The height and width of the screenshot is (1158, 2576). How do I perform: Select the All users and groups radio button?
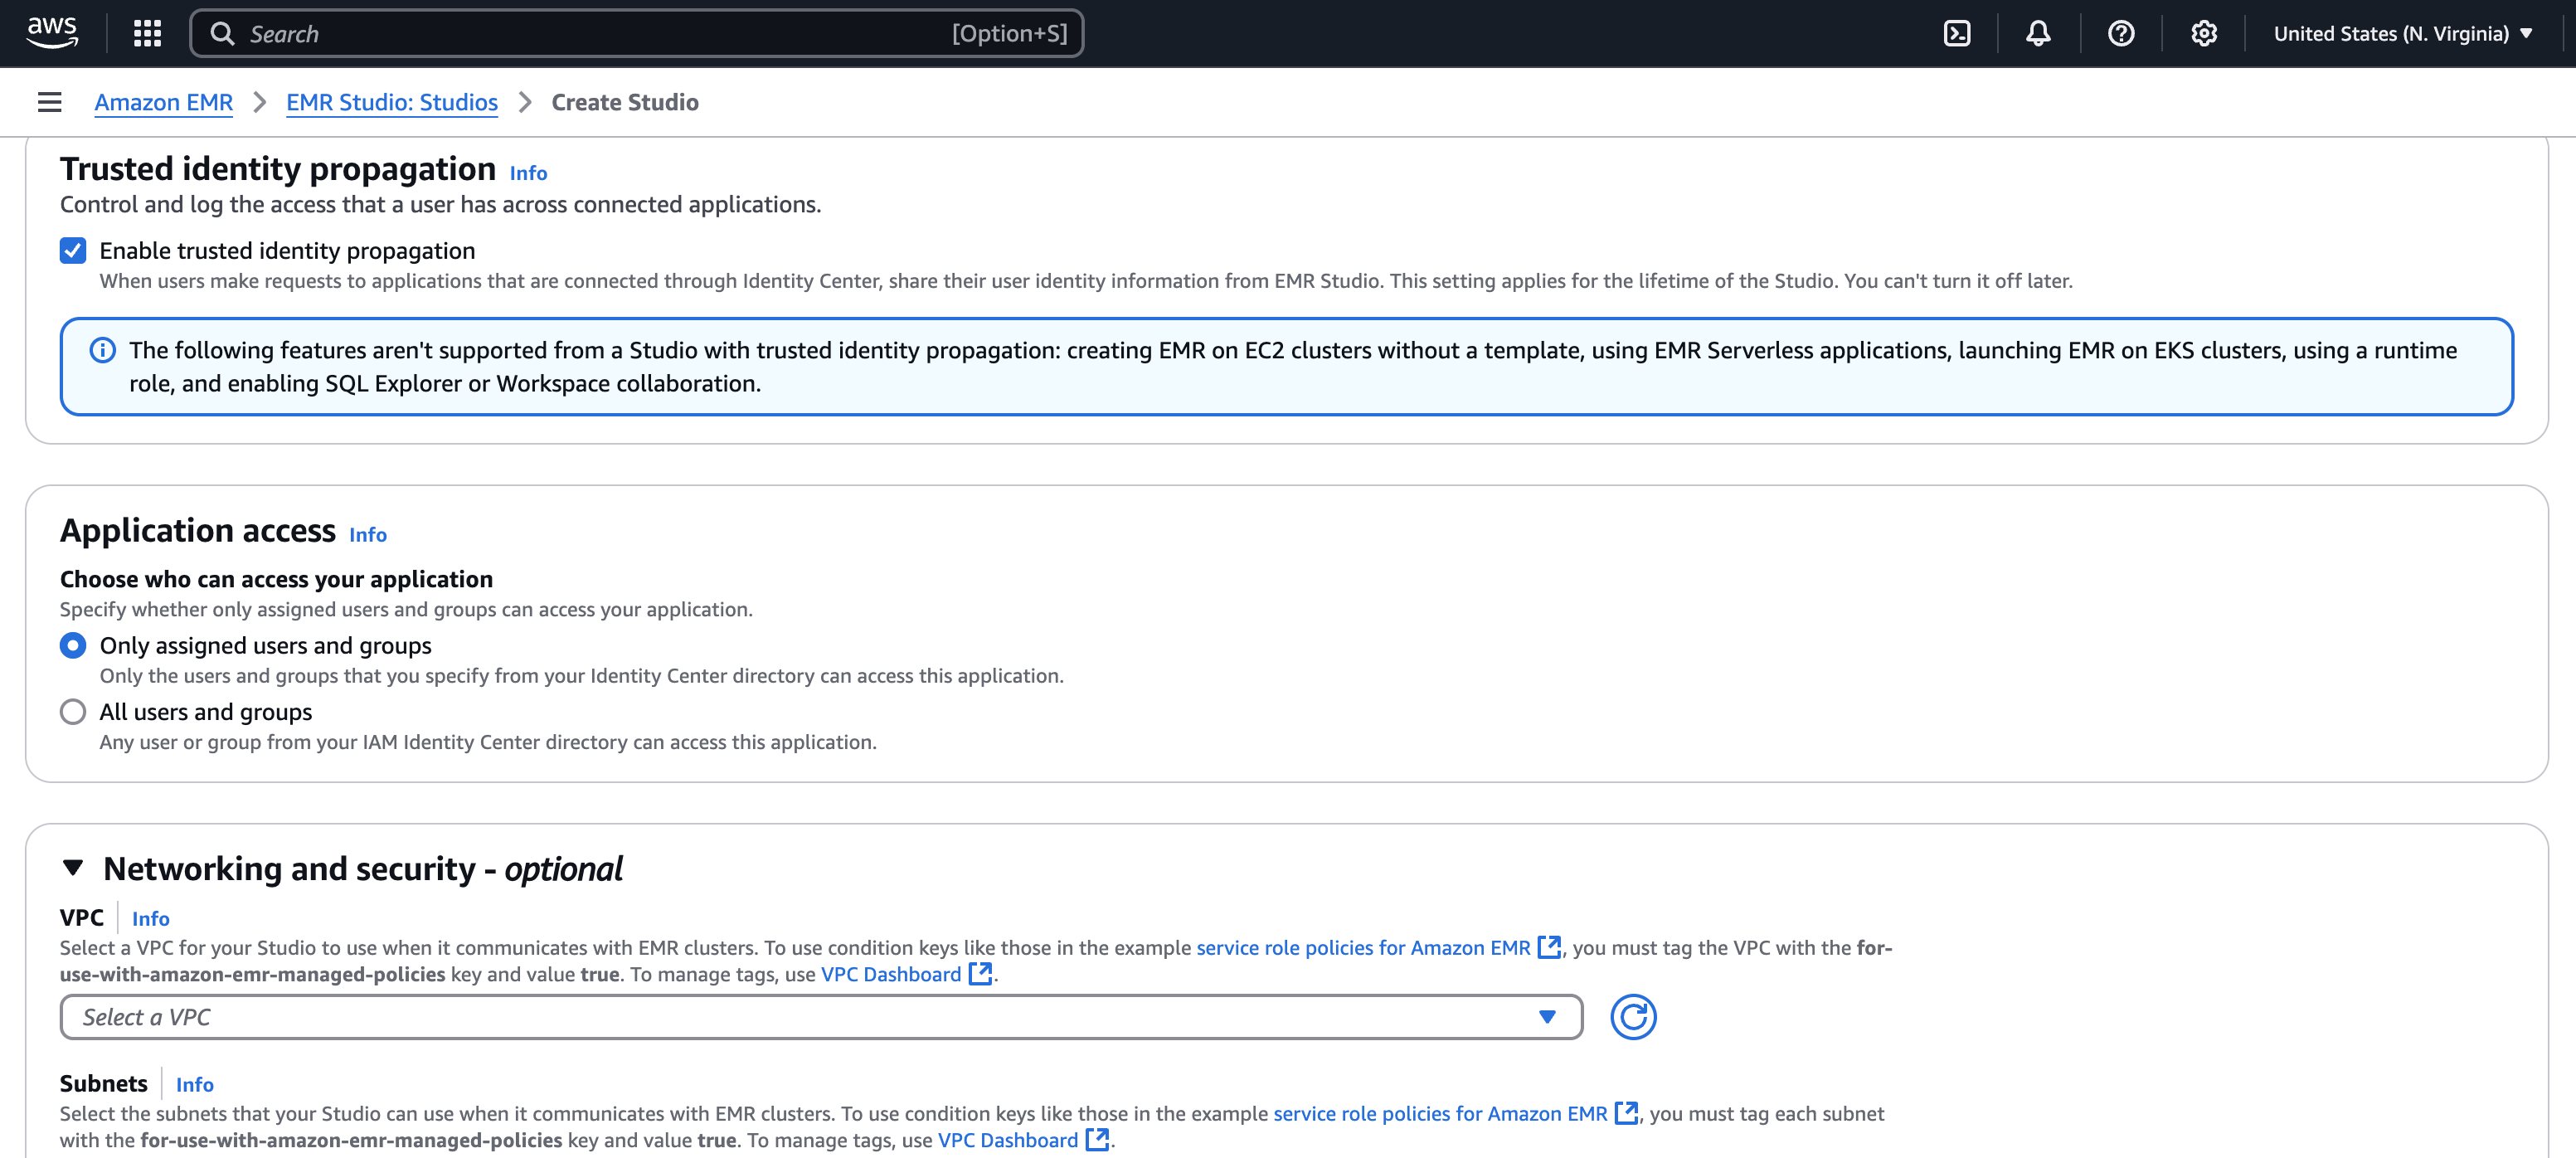72,711
